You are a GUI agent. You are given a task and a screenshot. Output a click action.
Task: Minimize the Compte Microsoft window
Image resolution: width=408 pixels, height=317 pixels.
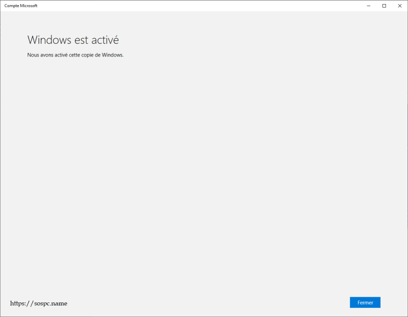[368, 6]
